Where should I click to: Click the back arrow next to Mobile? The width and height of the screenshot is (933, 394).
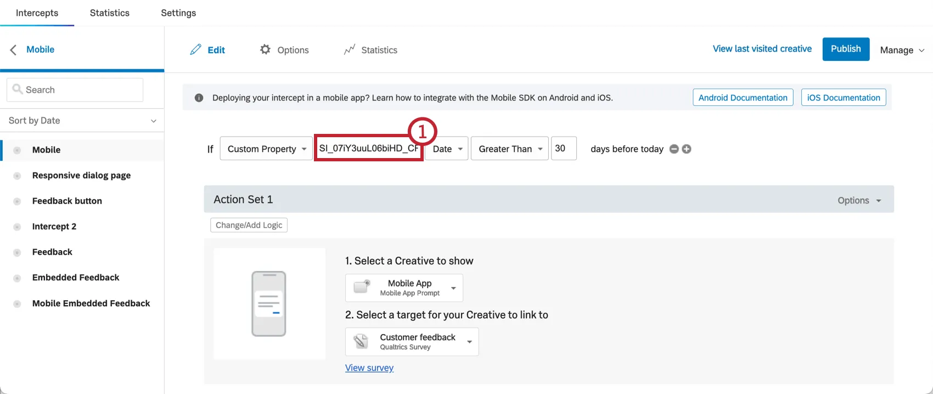[x=13, y=49]
